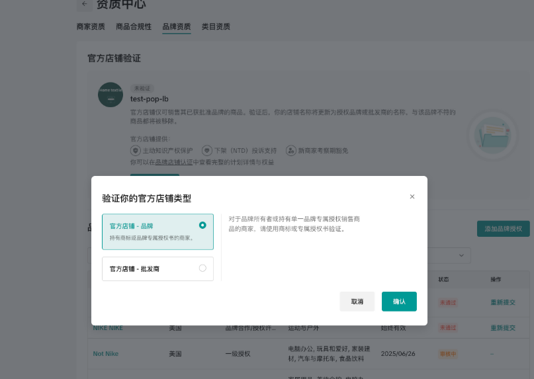Viewport: 534px width, 379px height.
Task: Click 添加品牌授权 button
Action: [504, 229]
